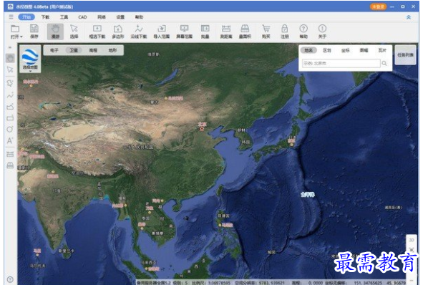Collapse the left sidebar handle
423x285 pixels.
[x=10, y=47]
